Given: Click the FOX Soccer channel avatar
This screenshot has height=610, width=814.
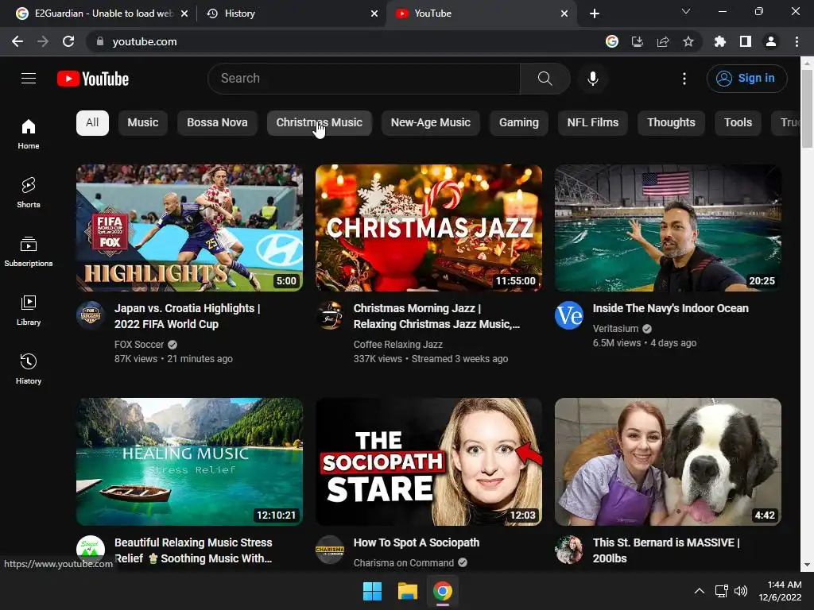Looking at the screenshot, I should coord(91,315).
